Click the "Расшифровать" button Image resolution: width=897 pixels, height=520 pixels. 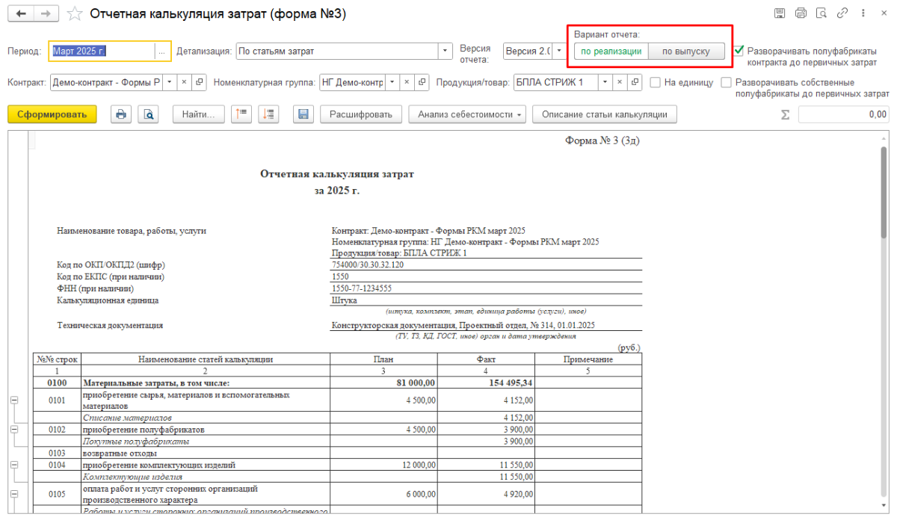(x=361, y=114)
